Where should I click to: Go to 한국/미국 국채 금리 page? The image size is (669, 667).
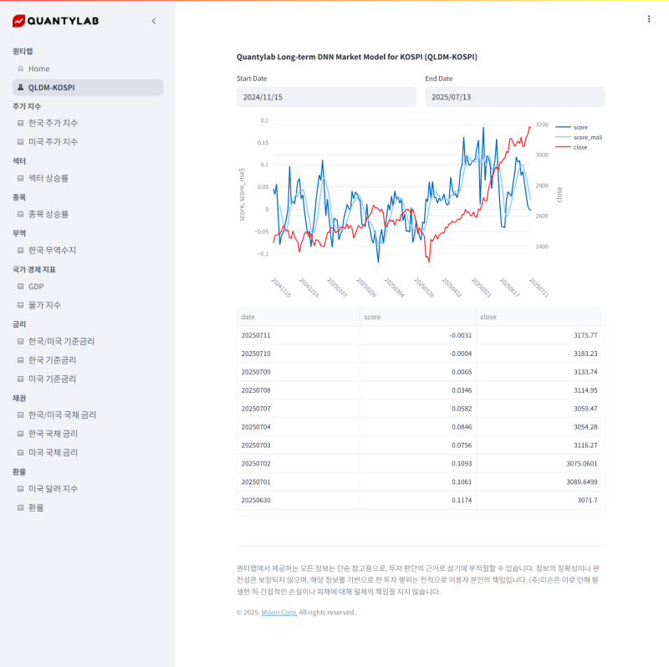62,415
